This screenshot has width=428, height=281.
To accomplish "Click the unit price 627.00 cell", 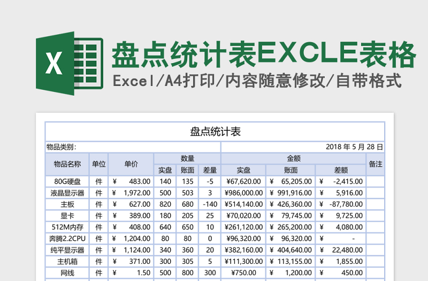I will pos(131,205).
